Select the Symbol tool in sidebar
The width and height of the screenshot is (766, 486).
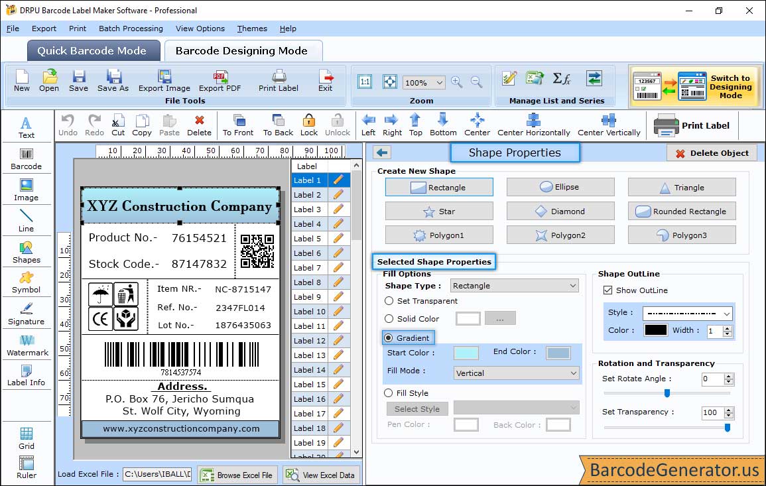27,283
